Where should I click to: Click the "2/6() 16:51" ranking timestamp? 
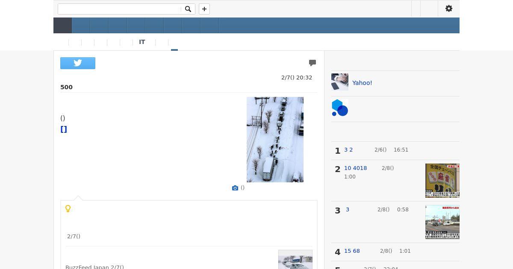[x=391, y=150]
